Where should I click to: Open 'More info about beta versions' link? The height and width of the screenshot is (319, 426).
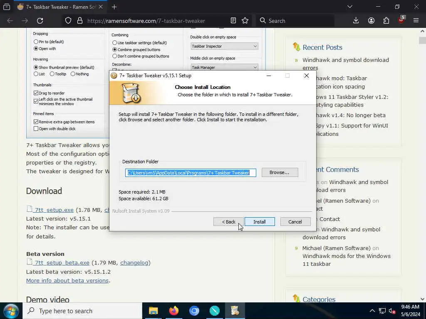(x=67, y=280)
